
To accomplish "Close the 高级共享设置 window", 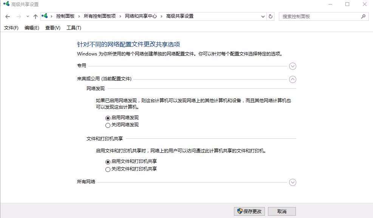I will click(x=364, y=4).
